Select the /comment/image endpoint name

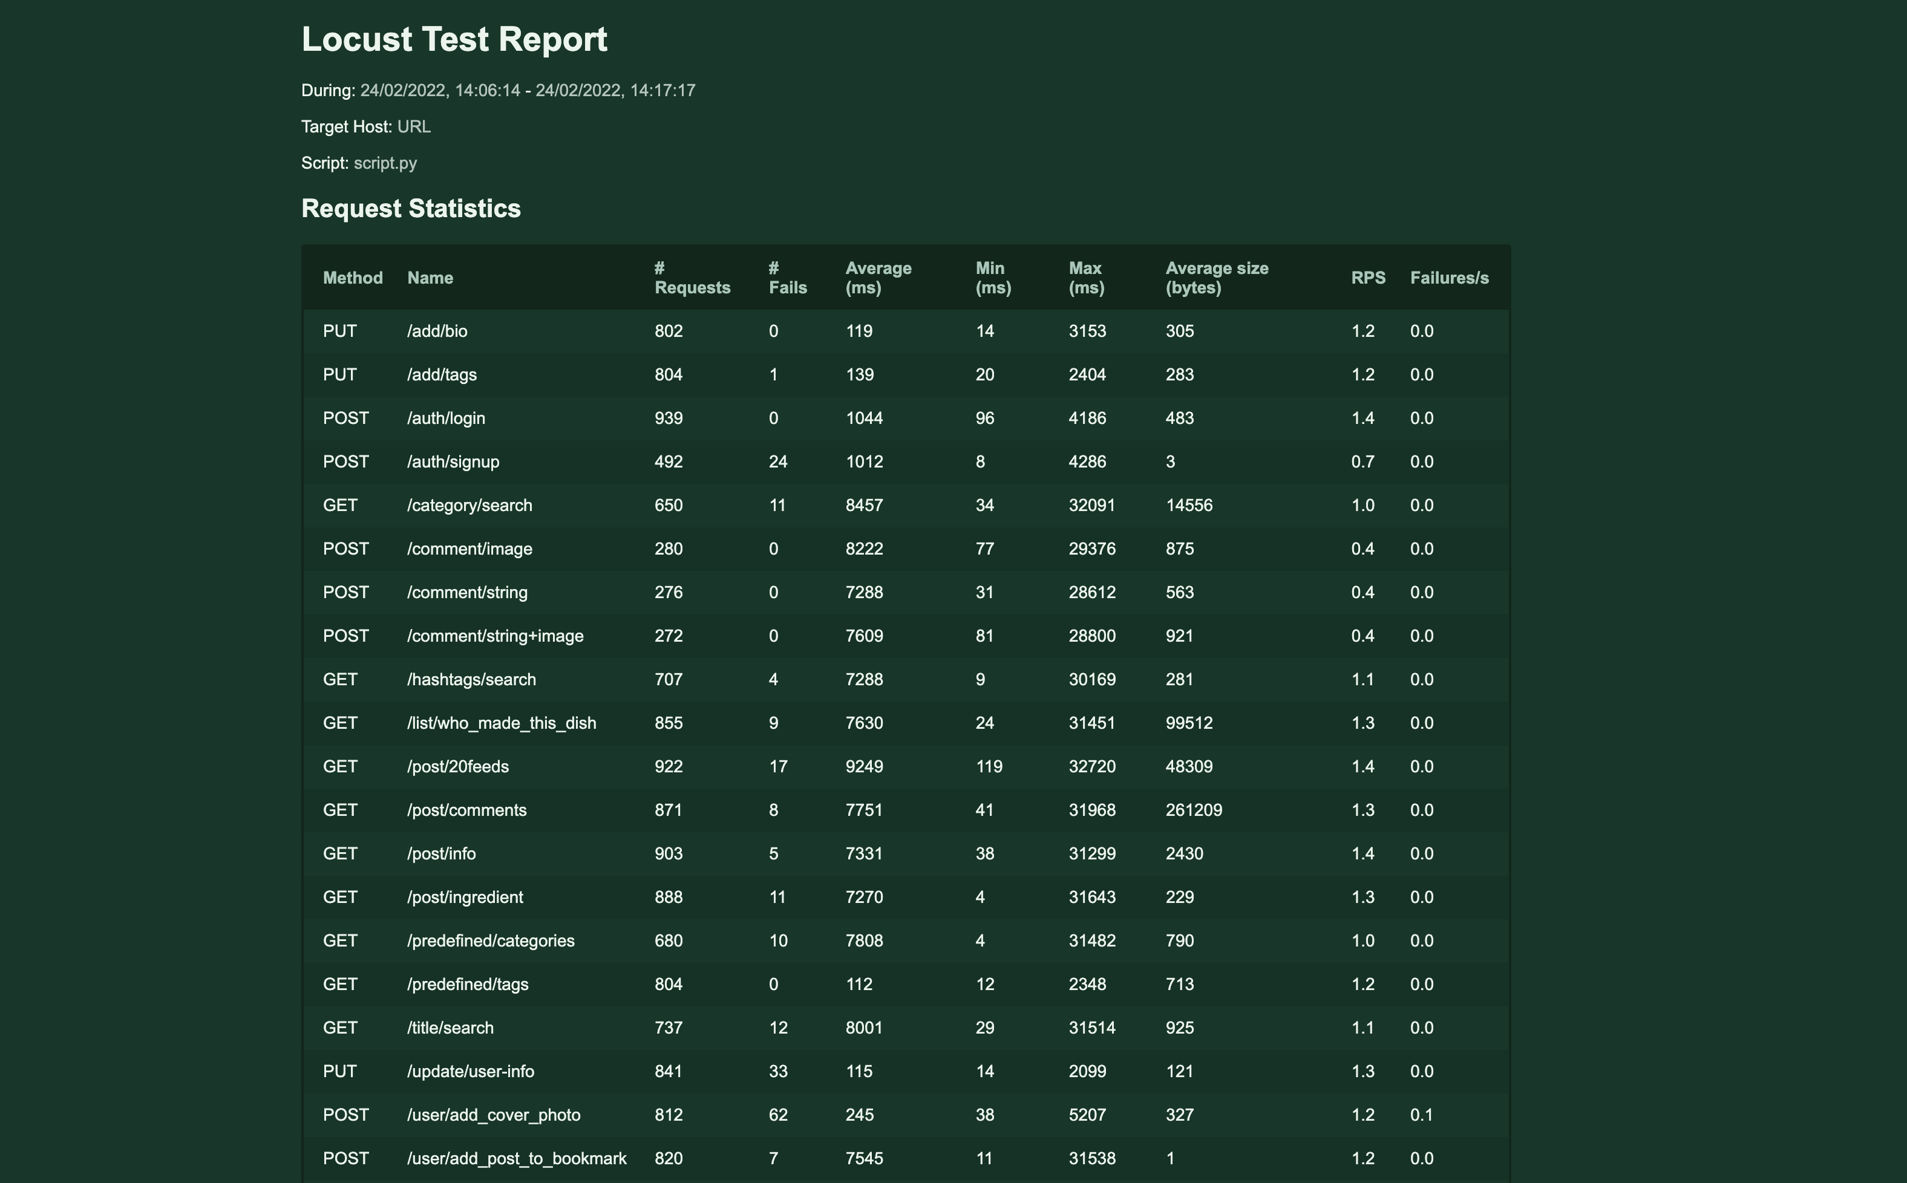[x=469, y=549]
